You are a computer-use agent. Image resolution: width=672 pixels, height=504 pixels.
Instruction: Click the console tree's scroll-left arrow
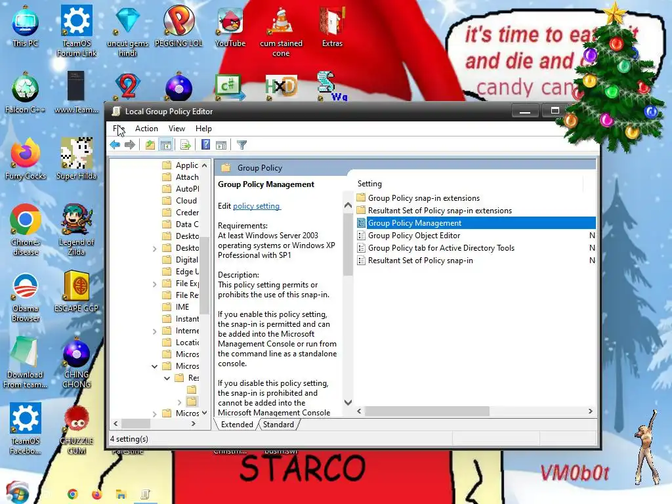[x=115, y=423]
